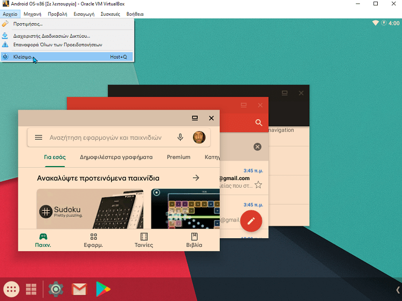Close the Play Store window
402x301 pixels.
coord(211,118)
